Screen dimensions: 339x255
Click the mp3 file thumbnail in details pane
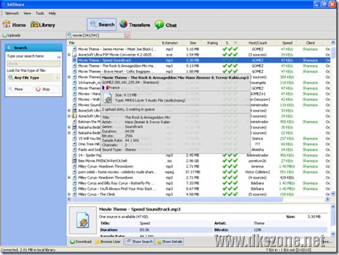pyautogui.click(x=83, y=220)
